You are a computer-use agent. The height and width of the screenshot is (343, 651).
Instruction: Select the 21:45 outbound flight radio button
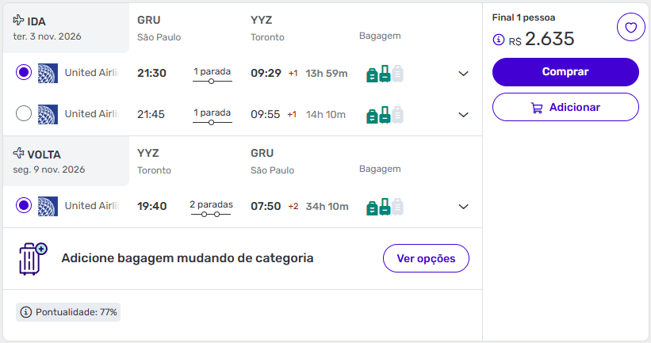point(24,114)
